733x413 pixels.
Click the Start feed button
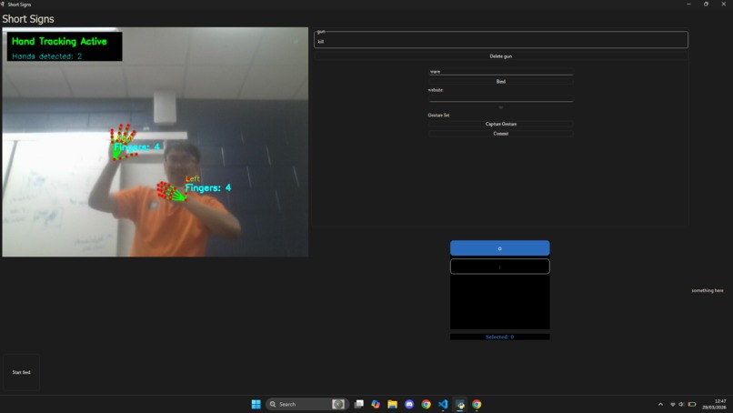(22, 372)
